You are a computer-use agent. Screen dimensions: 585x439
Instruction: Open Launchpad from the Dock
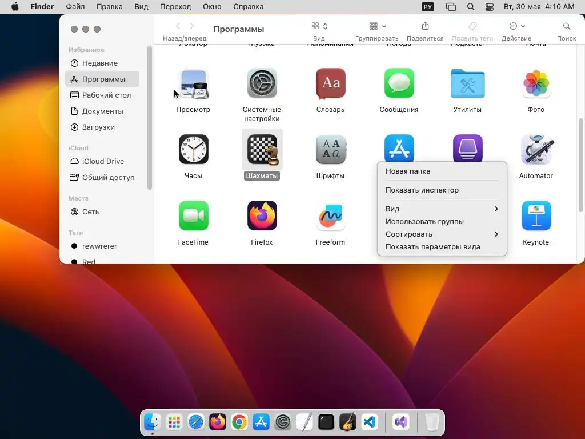click(174, 422)
